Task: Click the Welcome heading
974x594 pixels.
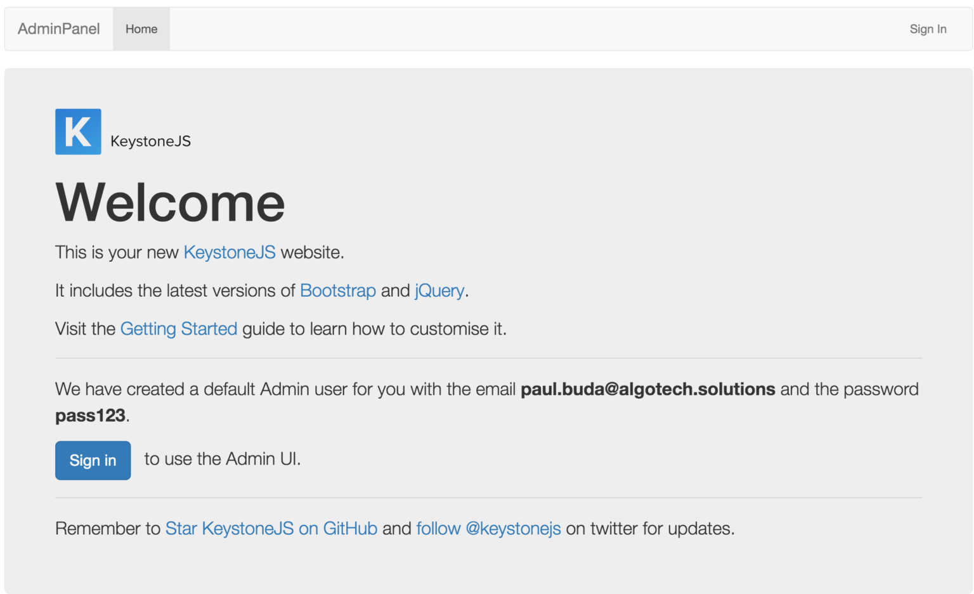Action: pyautogui.click(x=170, y=202)
